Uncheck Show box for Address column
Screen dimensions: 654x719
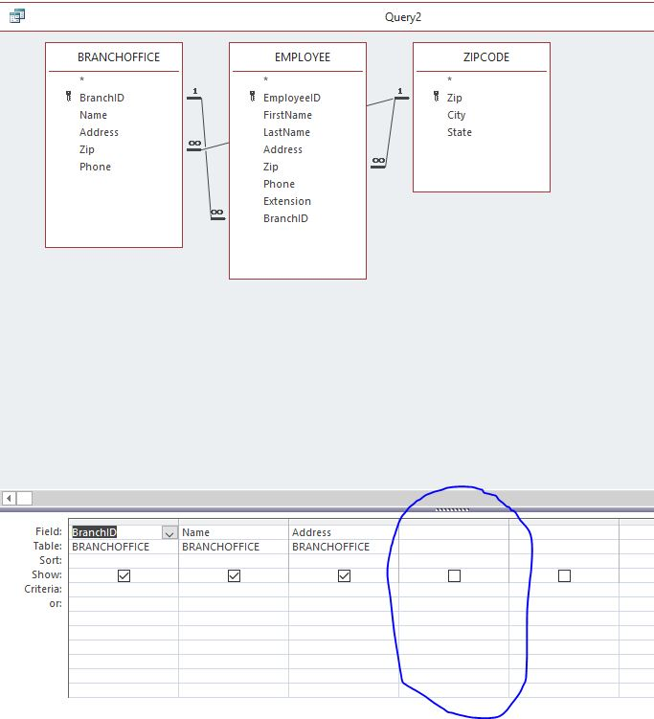(x=344, y=575)
